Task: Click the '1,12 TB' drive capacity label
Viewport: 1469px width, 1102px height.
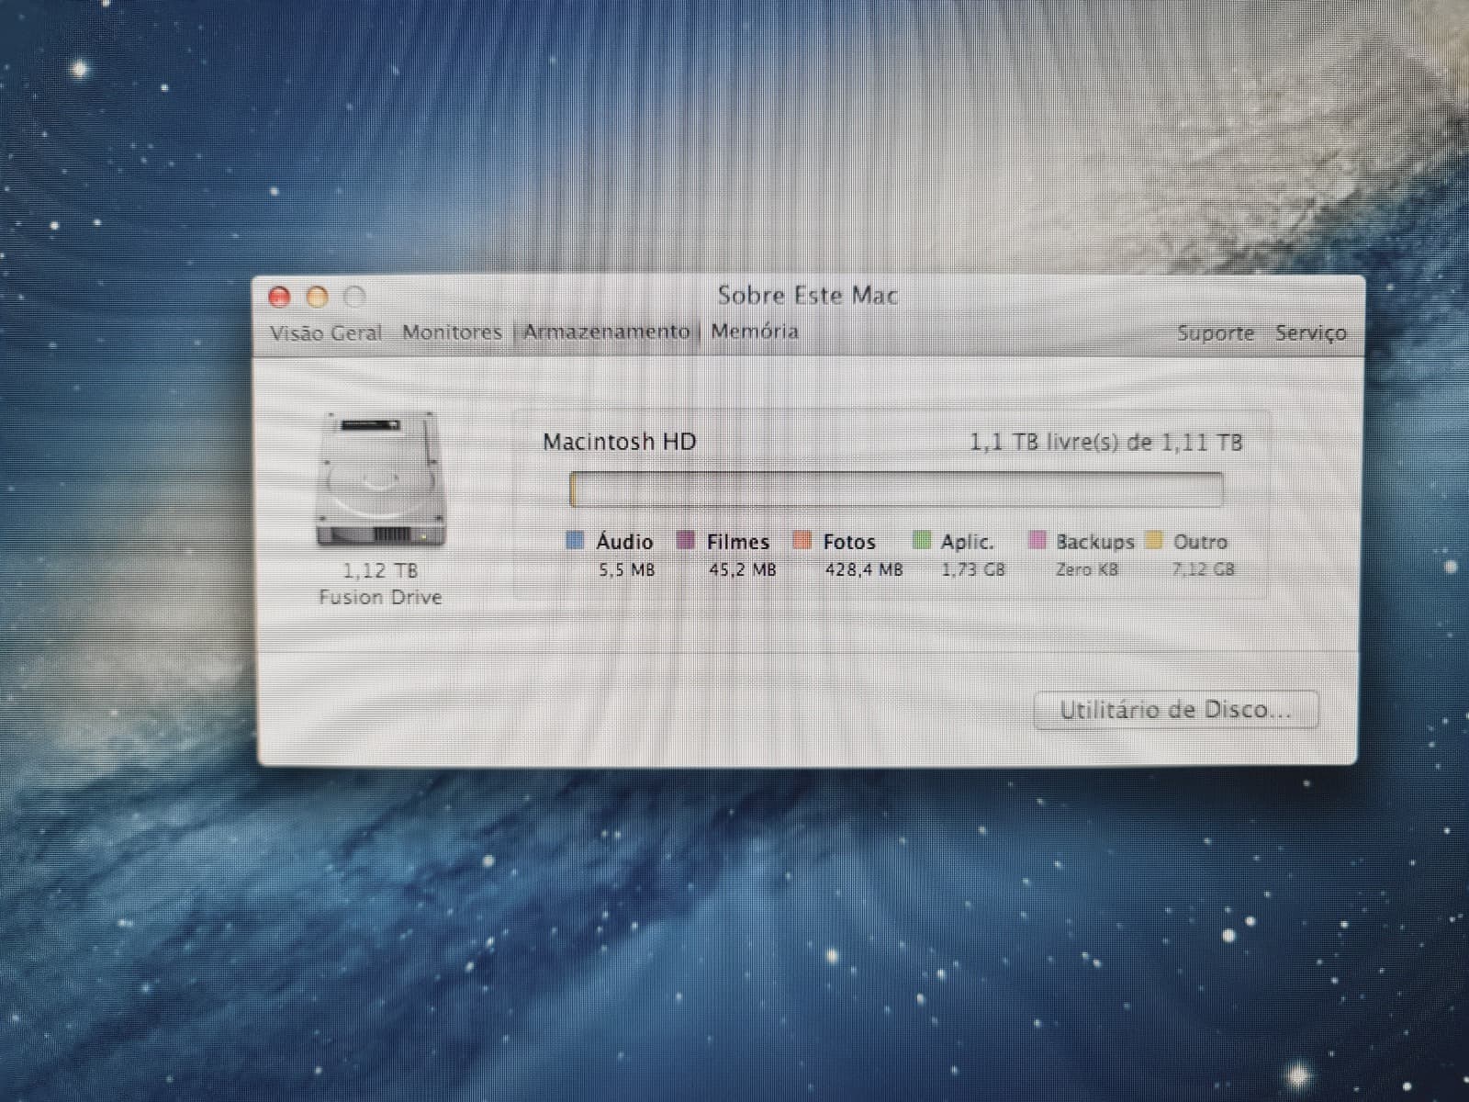Action: point(380,570)
